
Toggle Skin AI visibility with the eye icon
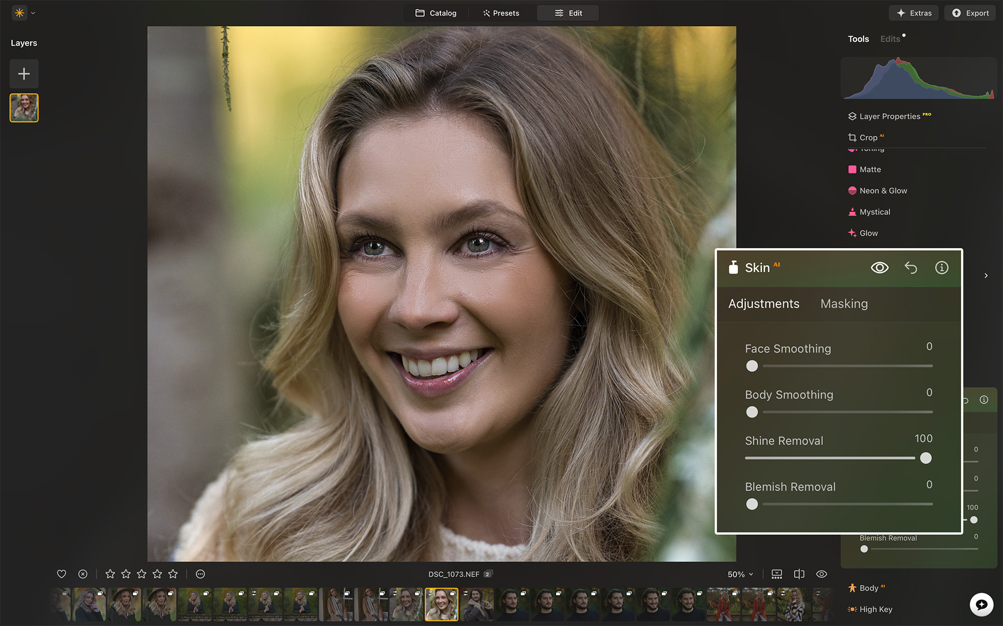tap(879, 267)
